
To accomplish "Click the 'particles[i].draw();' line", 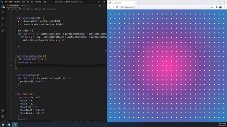I will pyautogui.click(x=32, y=81).
